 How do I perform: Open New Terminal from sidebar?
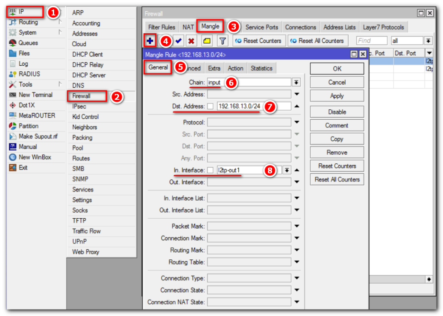tap(35, 95)
